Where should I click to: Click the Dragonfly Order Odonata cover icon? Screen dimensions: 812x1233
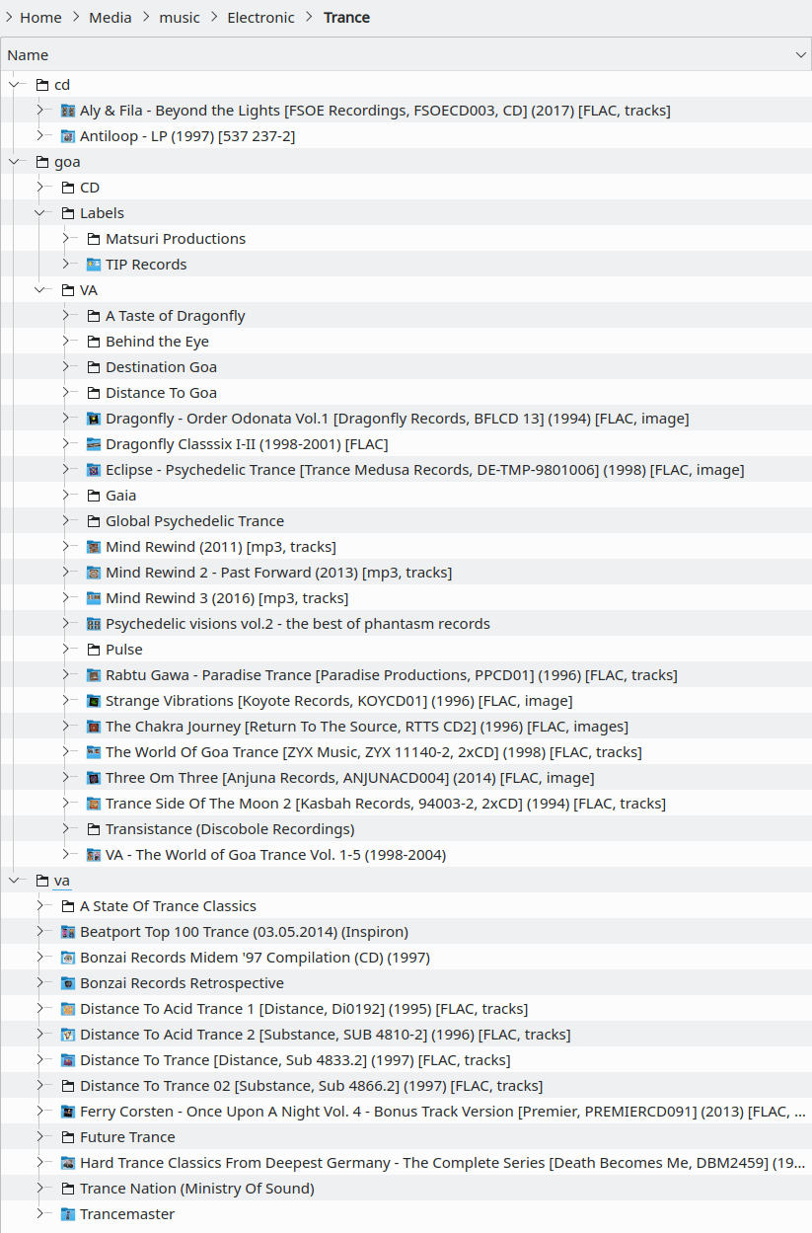click(94, 419)
